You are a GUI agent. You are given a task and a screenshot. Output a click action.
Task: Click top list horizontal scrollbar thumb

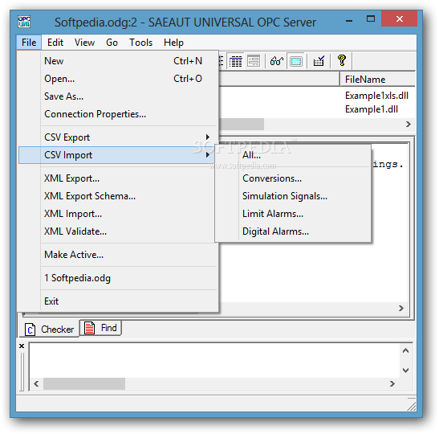point(242,125)
